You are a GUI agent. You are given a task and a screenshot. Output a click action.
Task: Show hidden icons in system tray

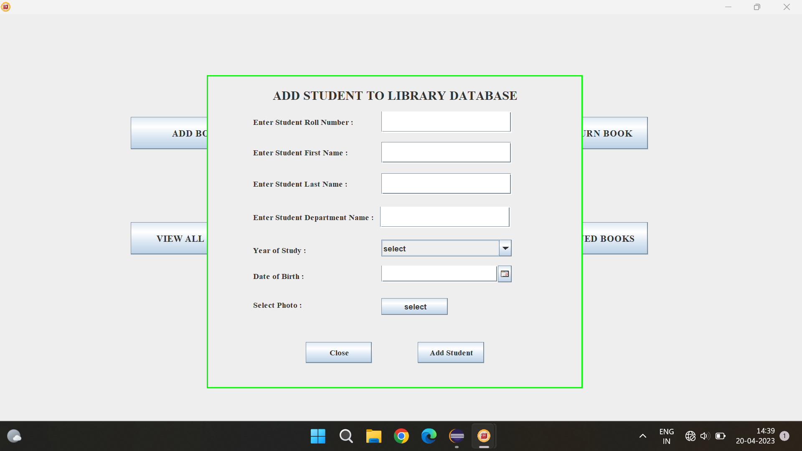[643, 436]
